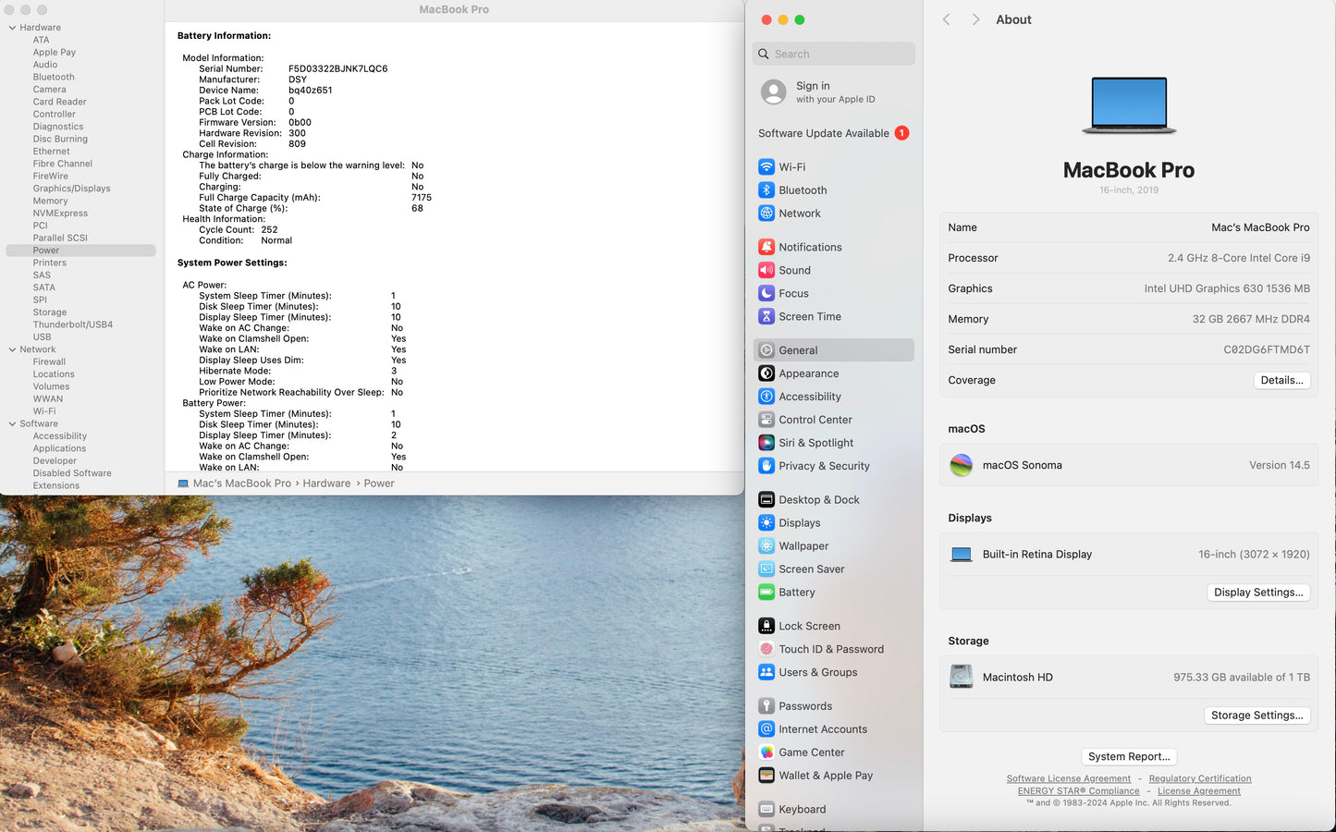Select the Siri & Spotlight icon
The image size is (1336, 832).
point(766,444)
